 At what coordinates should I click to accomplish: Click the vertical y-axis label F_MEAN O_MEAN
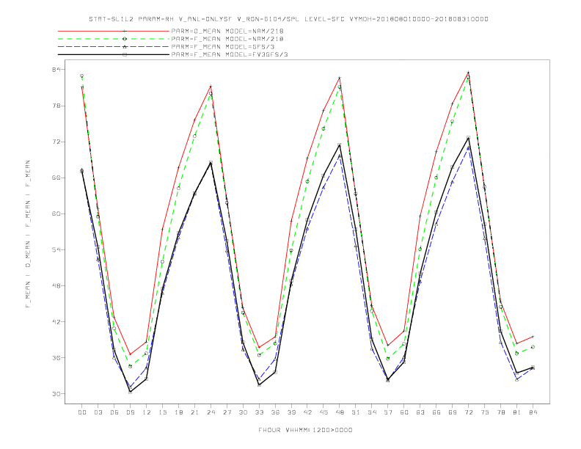point(28,234)
